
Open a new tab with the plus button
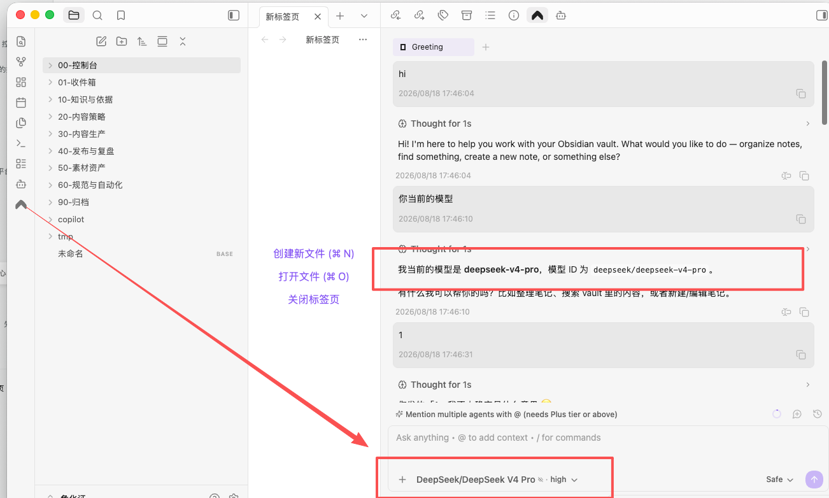pos(340,16)
